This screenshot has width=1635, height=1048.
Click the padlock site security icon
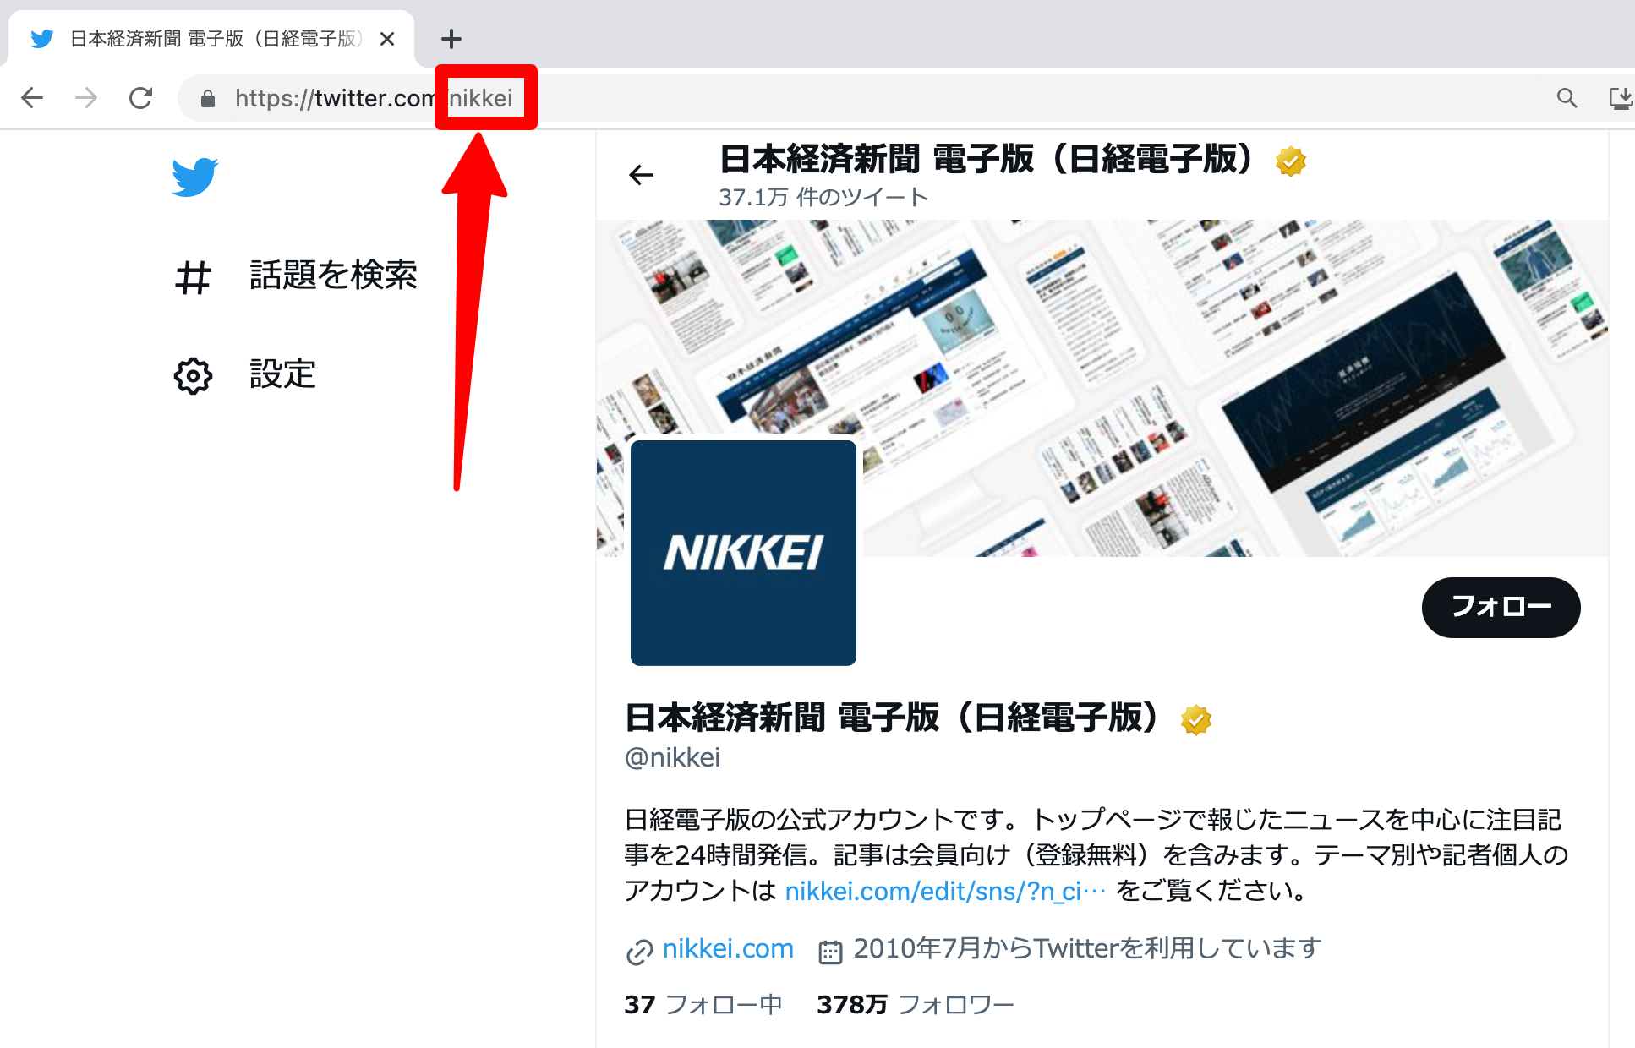point(208,99)
